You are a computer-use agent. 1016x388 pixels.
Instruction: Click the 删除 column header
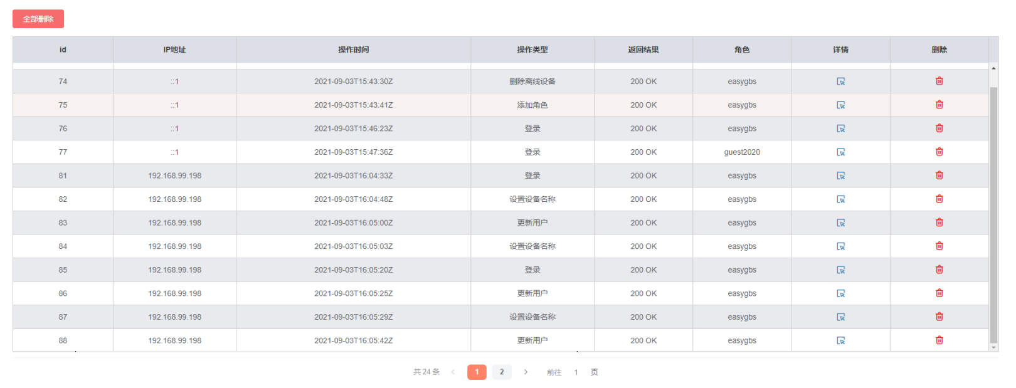pyautogui.click(x=939, y=50)
